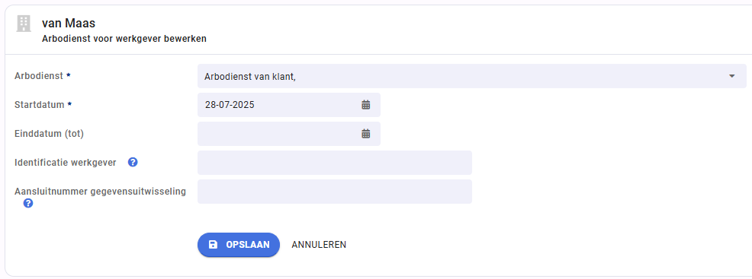
Task: Click the 'Aansluitnummer gegevensuitwisseling' label text
Action: tap(100, 192)
